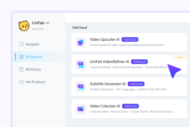The image size is (190, 127).
Task: Select the Video Colorizer AI title
Action: point(105,106)
